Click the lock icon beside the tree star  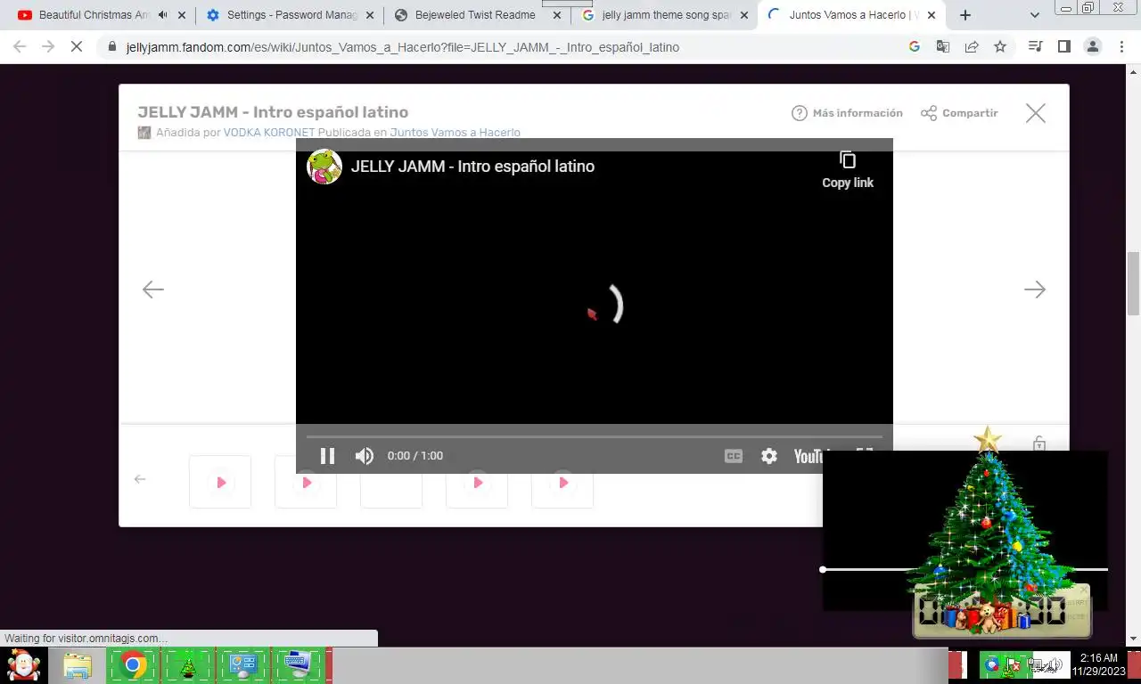coord(1039,443)
